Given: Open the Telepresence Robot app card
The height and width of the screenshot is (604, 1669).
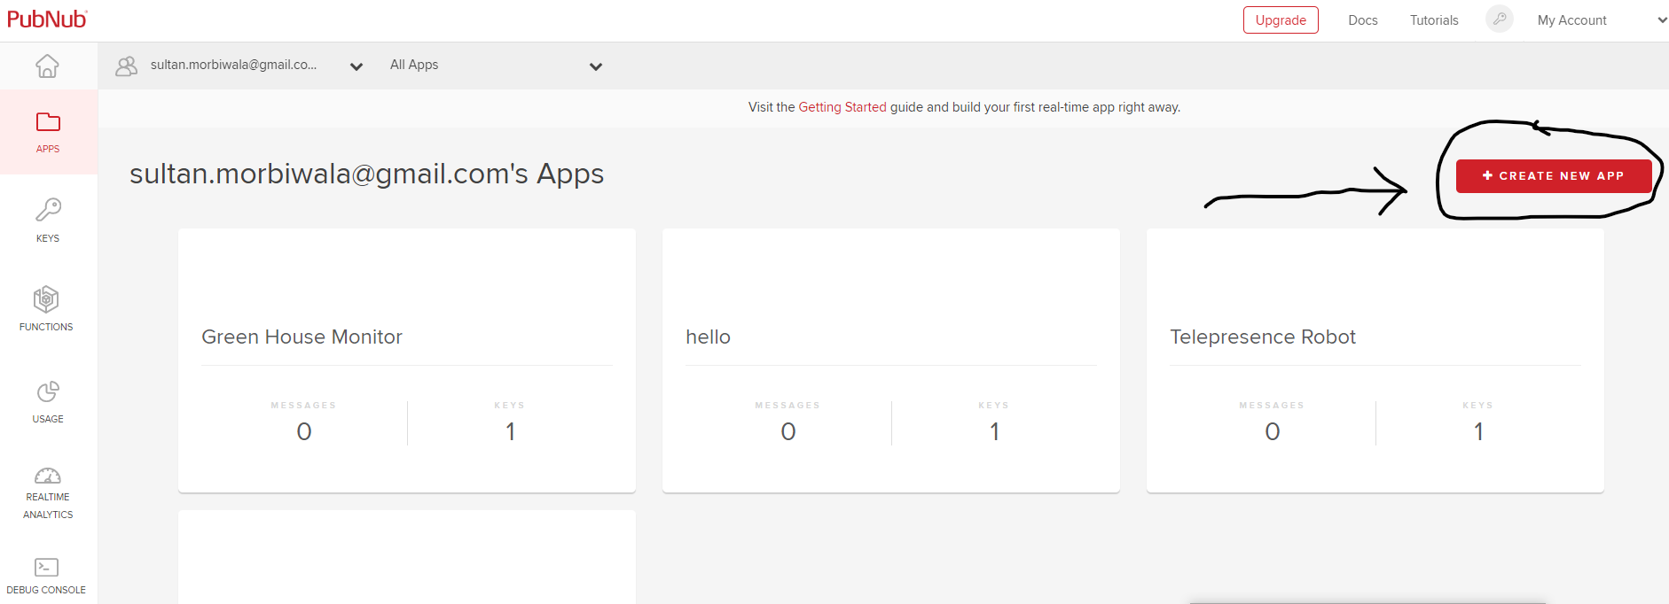Looking at the screenshot, I should pos(1375,360).
